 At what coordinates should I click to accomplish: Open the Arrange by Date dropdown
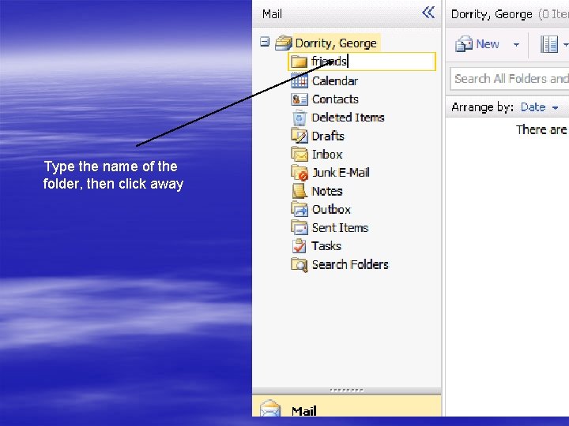539,107
